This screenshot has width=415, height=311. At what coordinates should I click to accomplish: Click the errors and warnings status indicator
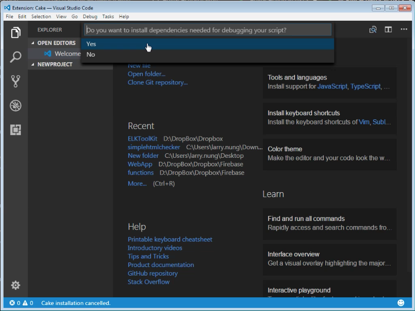click(x=21, y=303)
